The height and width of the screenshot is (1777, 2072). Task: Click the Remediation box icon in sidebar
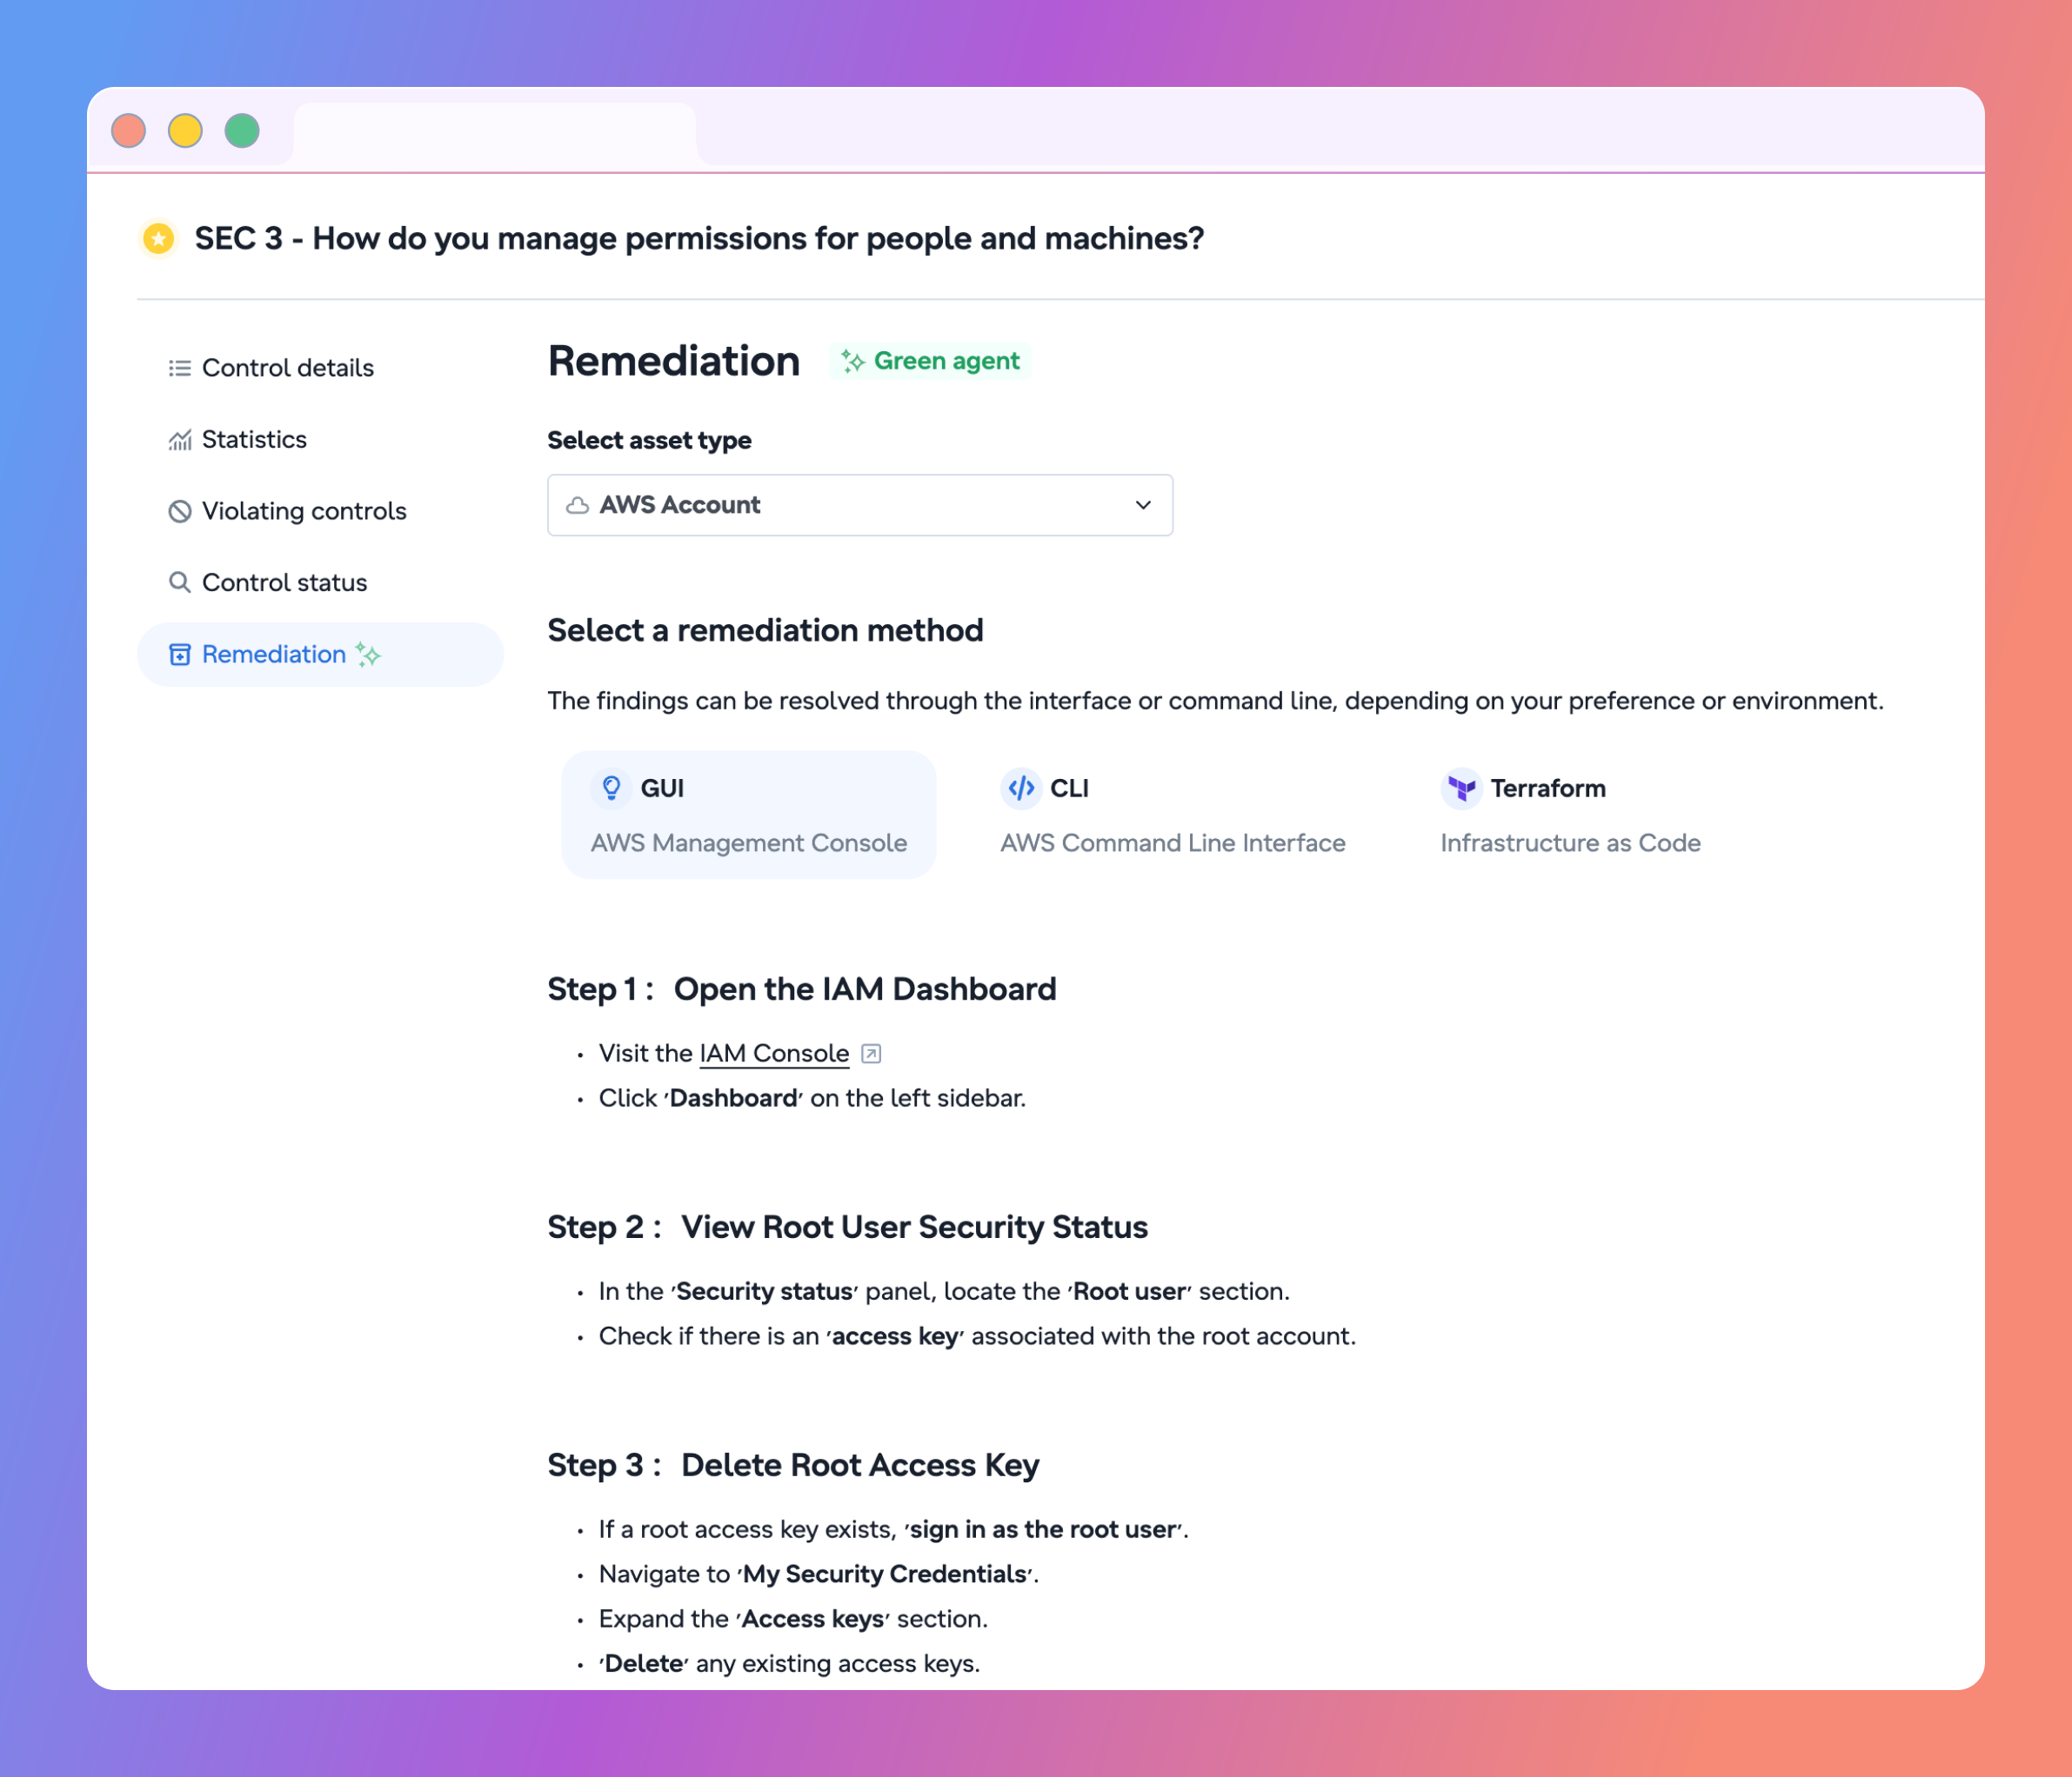point(180,655)
